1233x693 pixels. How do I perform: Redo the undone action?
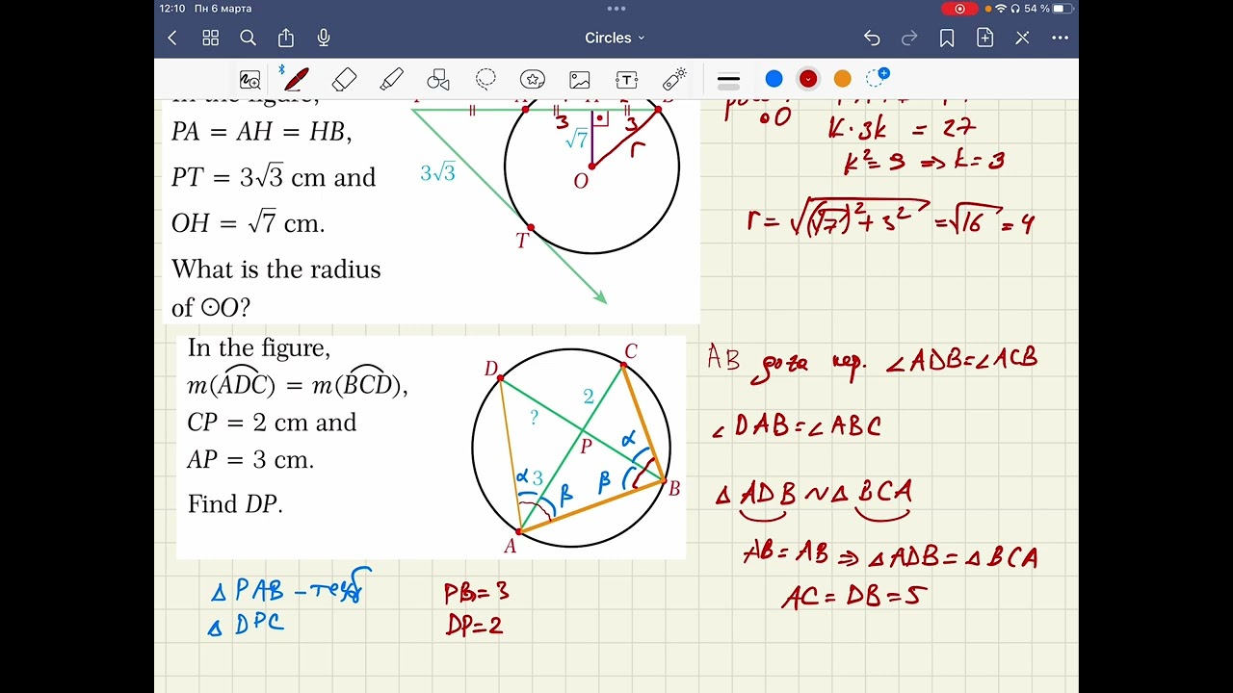(909, 38)
